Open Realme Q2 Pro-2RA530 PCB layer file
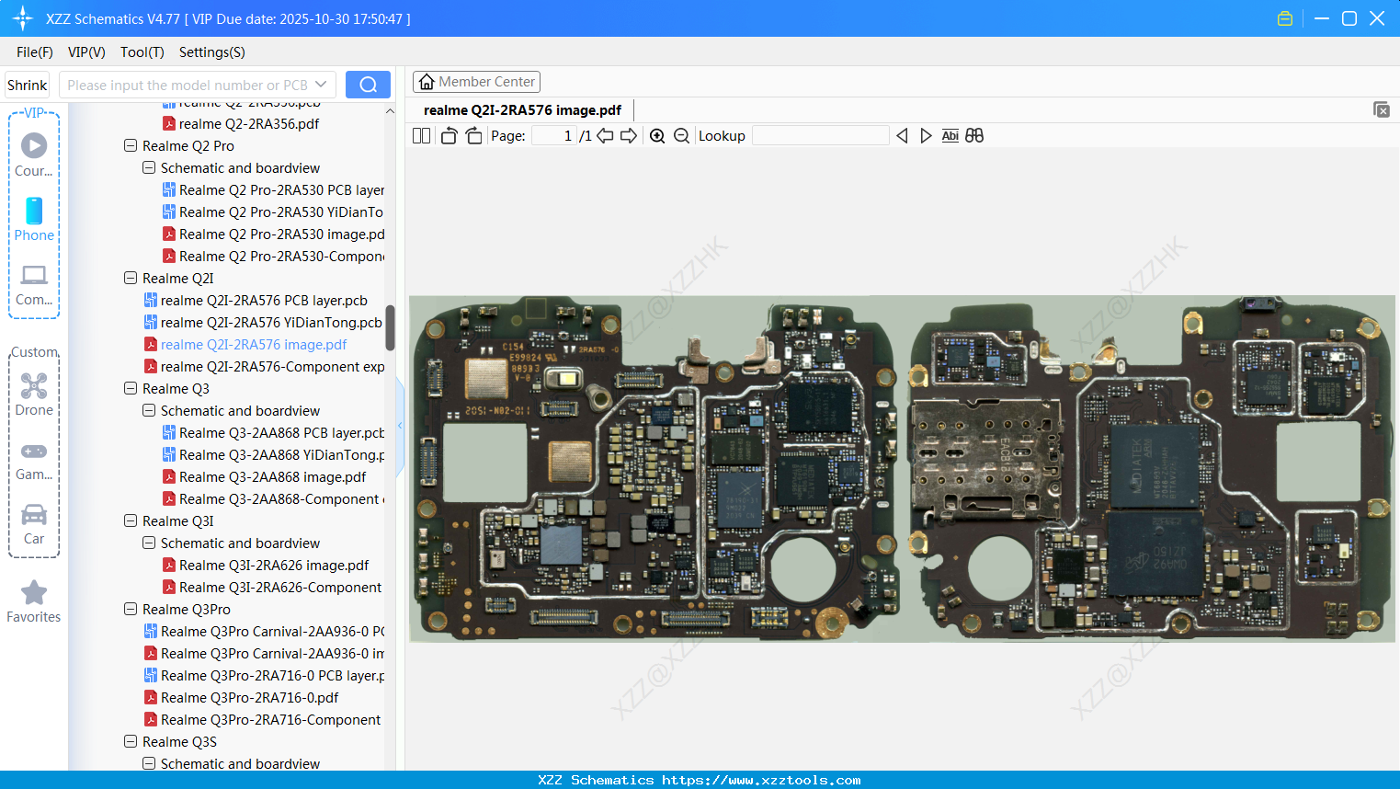Viewport: 1400px width, 789px height. (274, 190)
